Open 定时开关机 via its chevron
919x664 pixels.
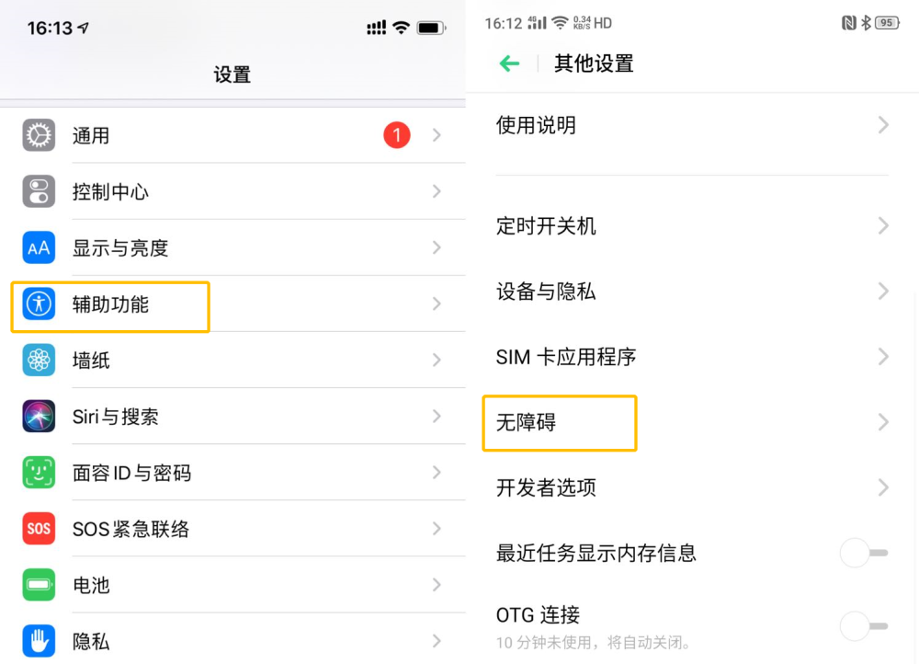point(882,225)
